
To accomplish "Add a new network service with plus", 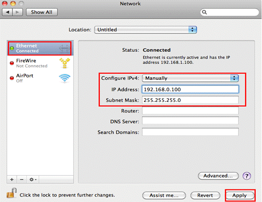I will 12,179.
